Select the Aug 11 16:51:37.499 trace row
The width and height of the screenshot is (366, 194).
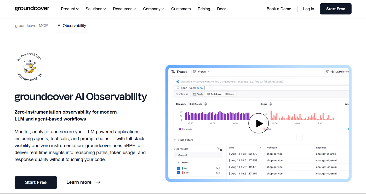point(288,174)
